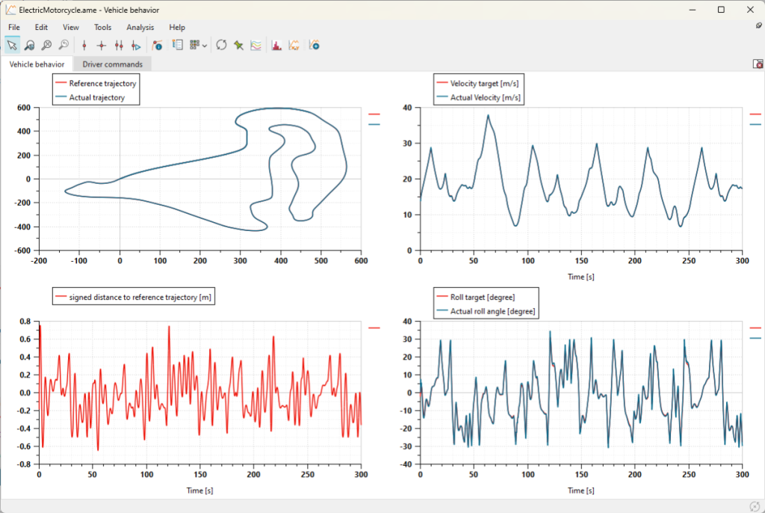Add a crosshair cursor marker
This screenshot has height=513, width=765.
point(102,46)
